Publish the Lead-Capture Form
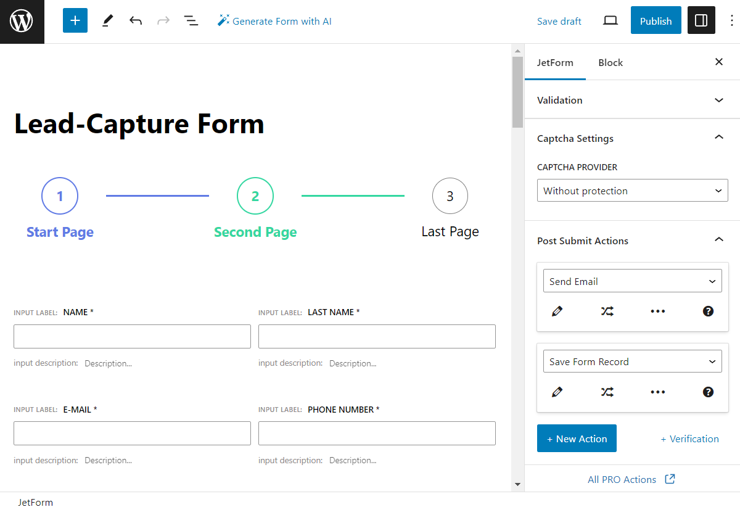The height and width of the screenshot is (507, 740). (656, 20)
